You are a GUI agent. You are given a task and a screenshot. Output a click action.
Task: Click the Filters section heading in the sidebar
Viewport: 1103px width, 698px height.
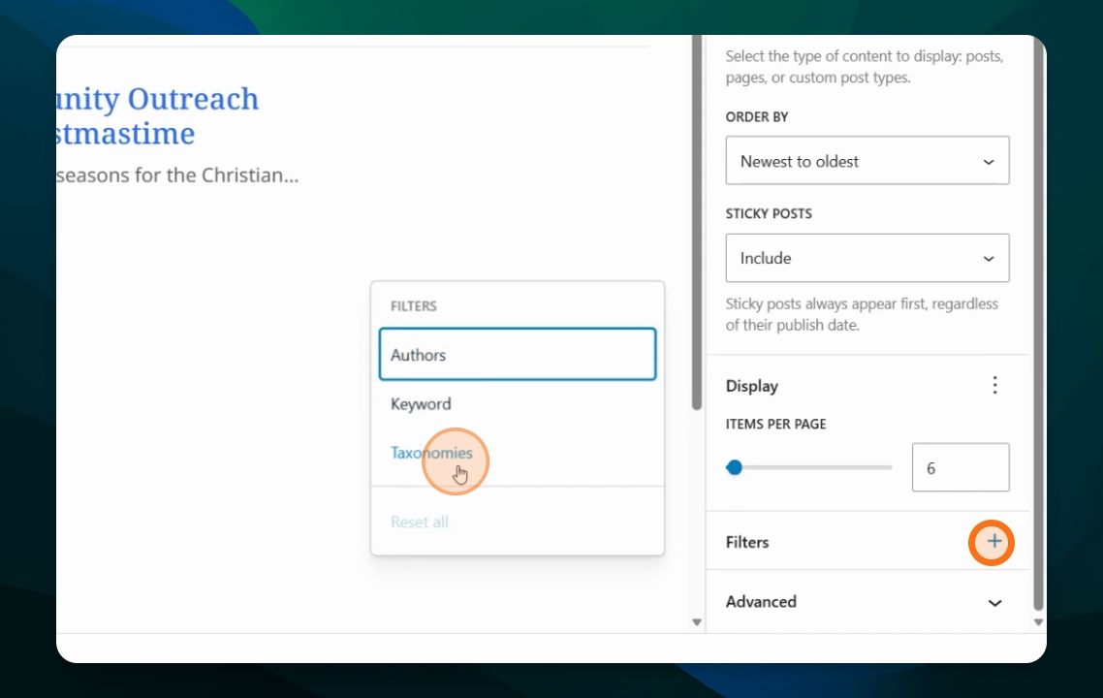click(x=747, y=543)
